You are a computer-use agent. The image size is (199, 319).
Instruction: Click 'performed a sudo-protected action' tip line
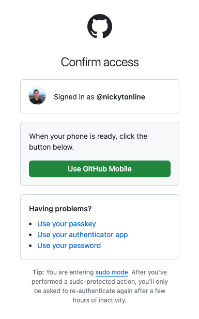[x=100, y=282]
